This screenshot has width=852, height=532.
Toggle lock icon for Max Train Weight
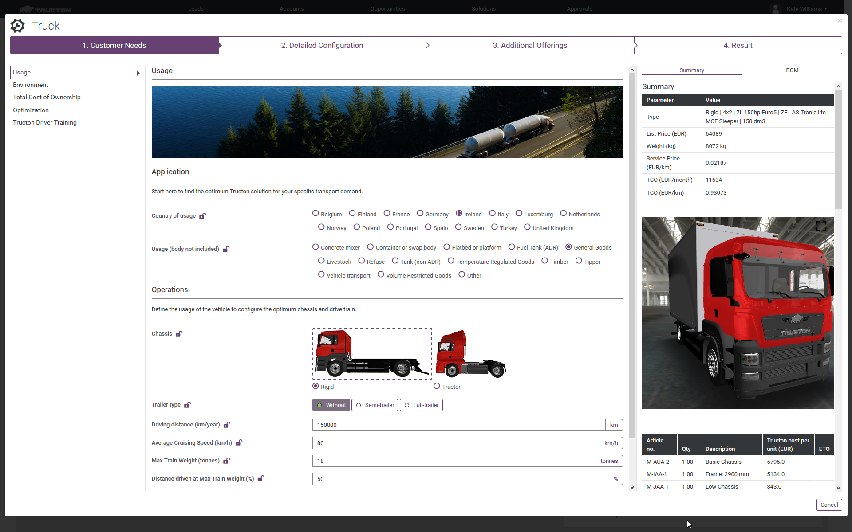click(226, 461)
